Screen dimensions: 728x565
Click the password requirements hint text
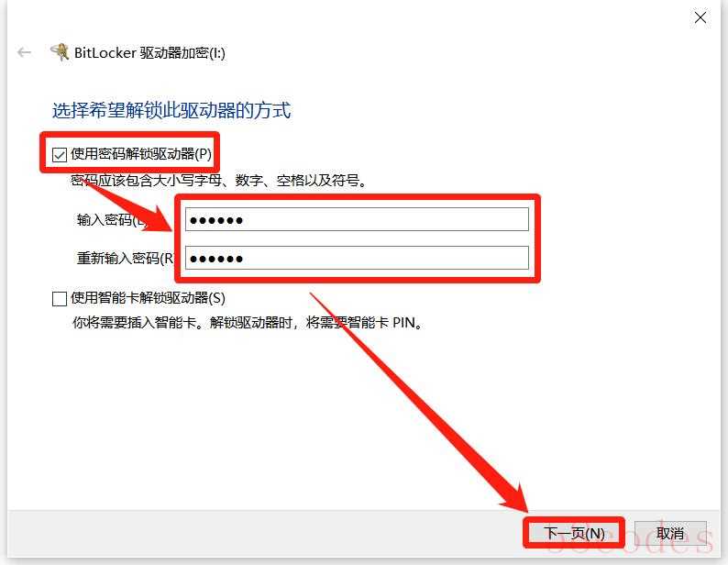coord(219,181)
